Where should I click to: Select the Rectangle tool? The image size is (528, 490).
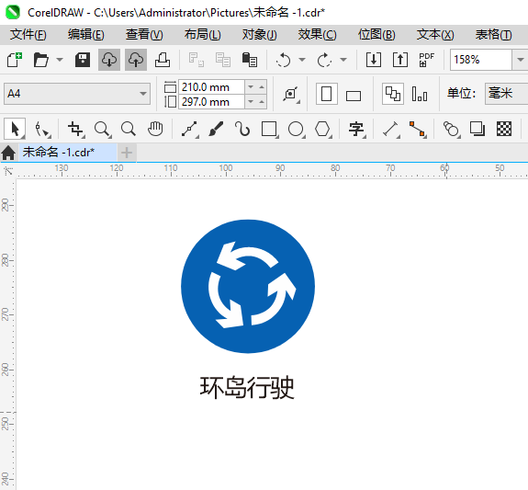tap(270, 129)
